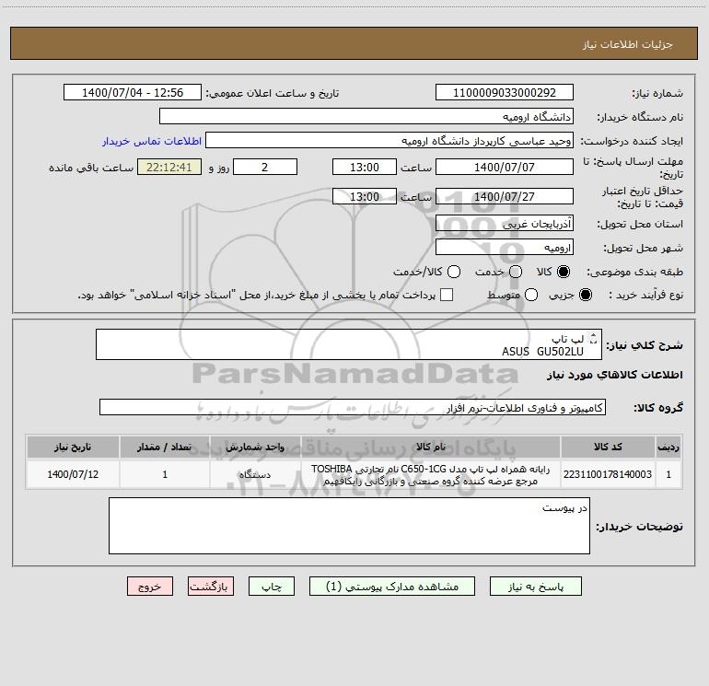The height and width of the screenshot is (686, 709).
Task: Click the price validity hour field 13:00
Action: [x=365, y=196]
